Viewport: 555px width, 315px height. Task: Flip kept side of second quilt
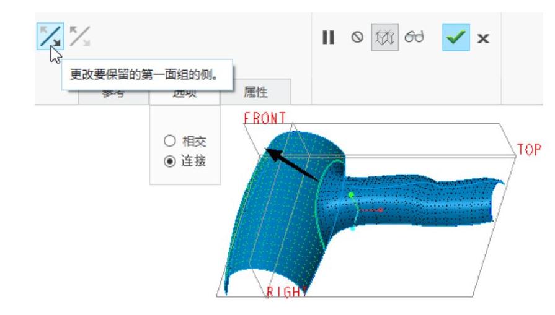coord(80,37)
